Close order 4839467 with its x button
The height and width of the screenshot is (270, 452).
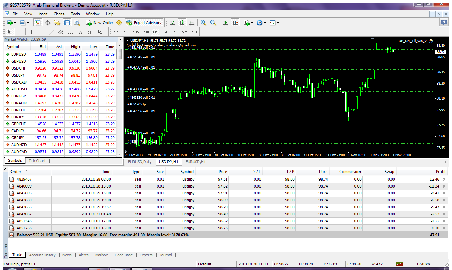point(444,179)
